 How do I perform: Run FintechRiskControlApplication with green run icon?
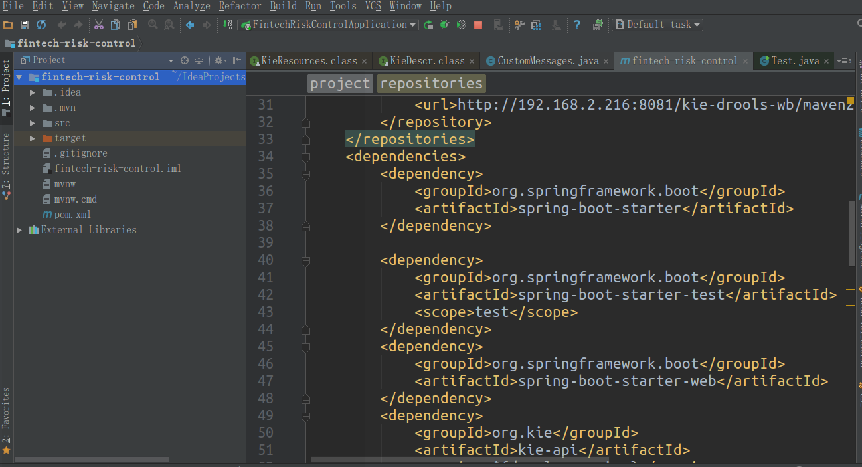coord(428,25)
